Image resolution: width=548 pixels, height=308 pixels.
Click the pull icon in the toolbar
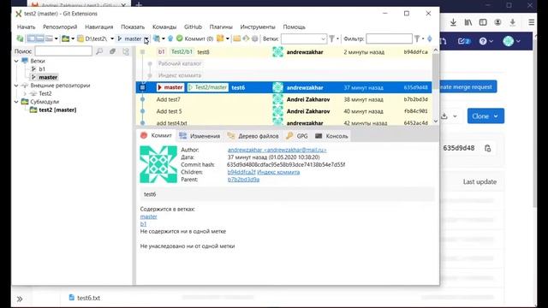pos(157,38)
